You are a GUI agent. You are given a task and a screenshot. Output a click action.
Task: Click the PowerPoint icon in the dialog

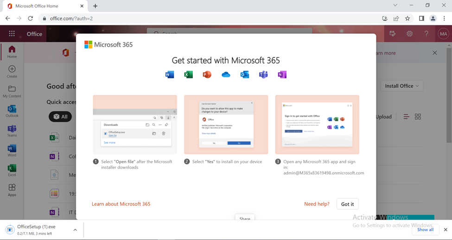(x=207, y=75)
